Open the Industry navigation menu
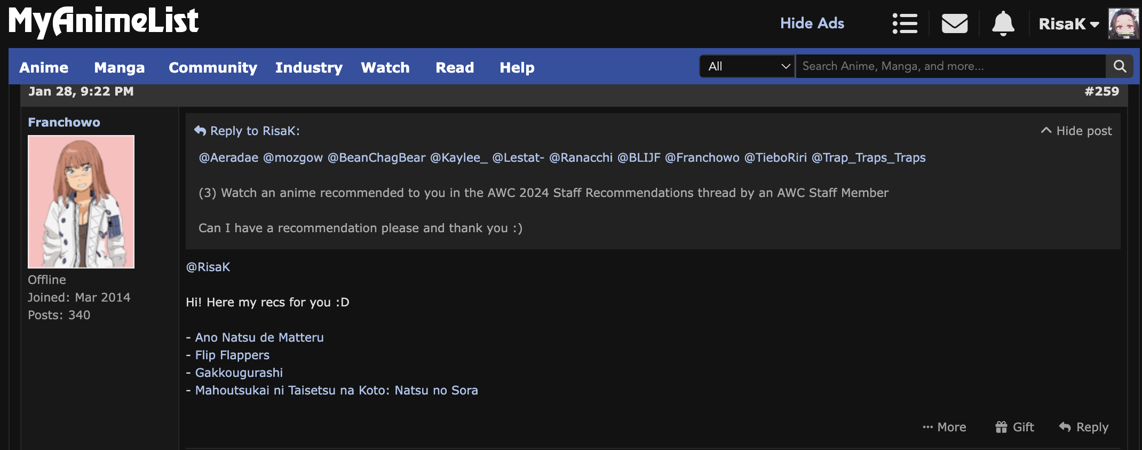Screen dimensions: 1142x450 [x=309, y=67]
